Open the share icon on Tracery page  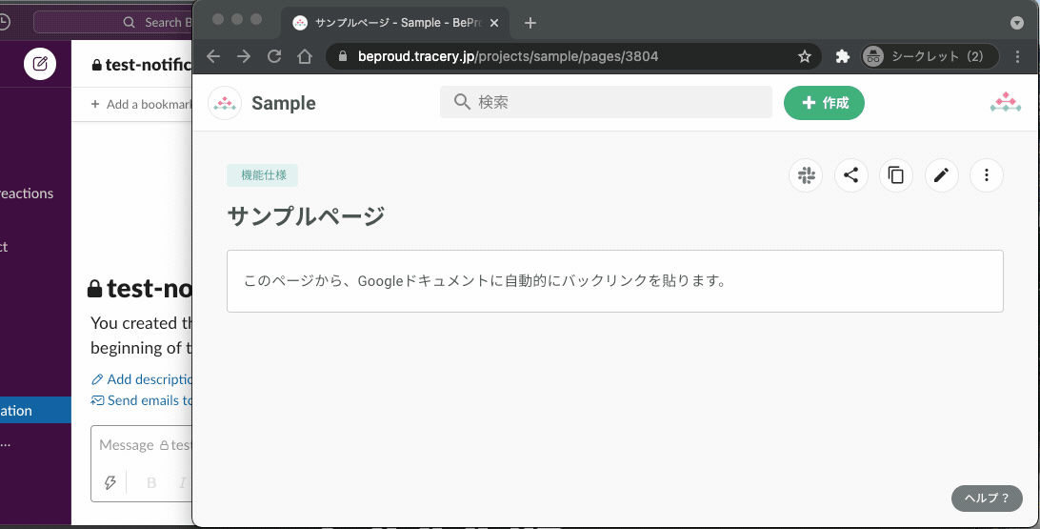(851, 175)
